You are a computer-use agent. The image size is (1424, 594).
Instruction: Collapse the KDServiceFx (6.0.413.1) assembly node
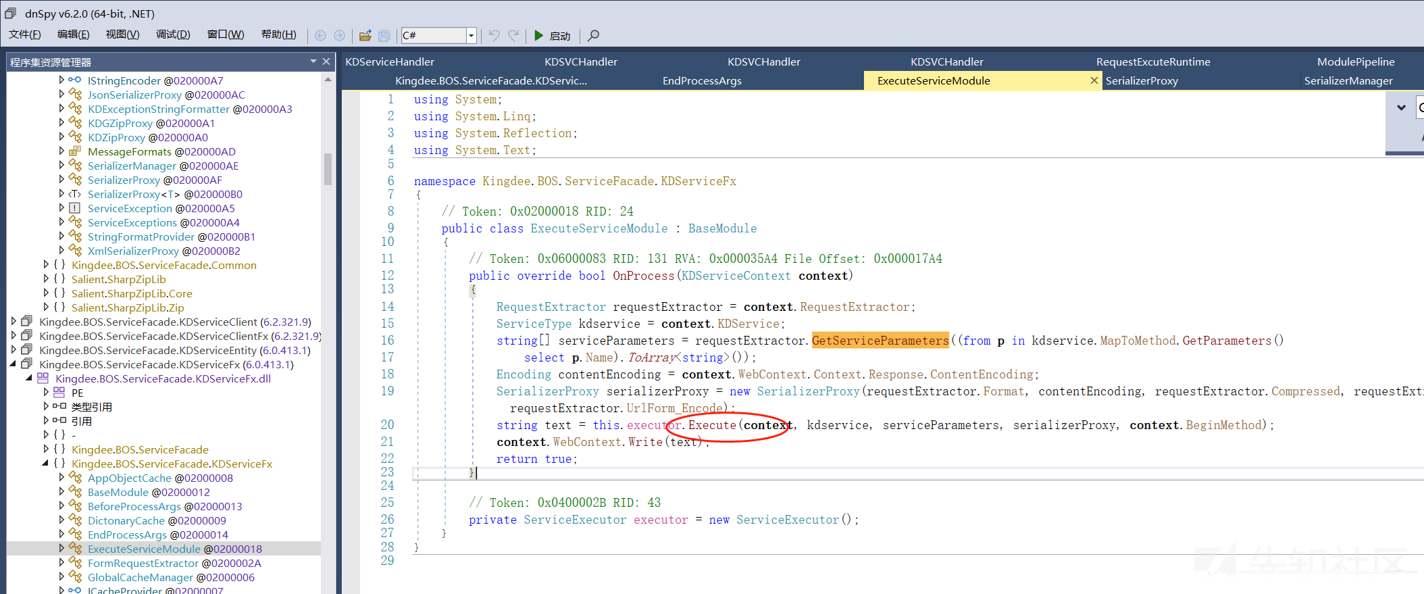[14, 364]
